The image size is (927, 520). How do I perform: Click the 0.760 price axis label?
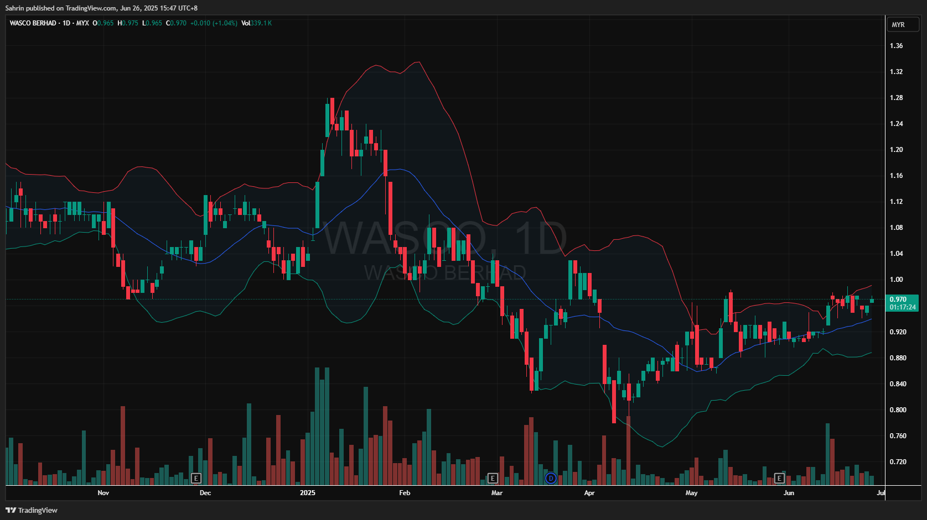(898, 436)
